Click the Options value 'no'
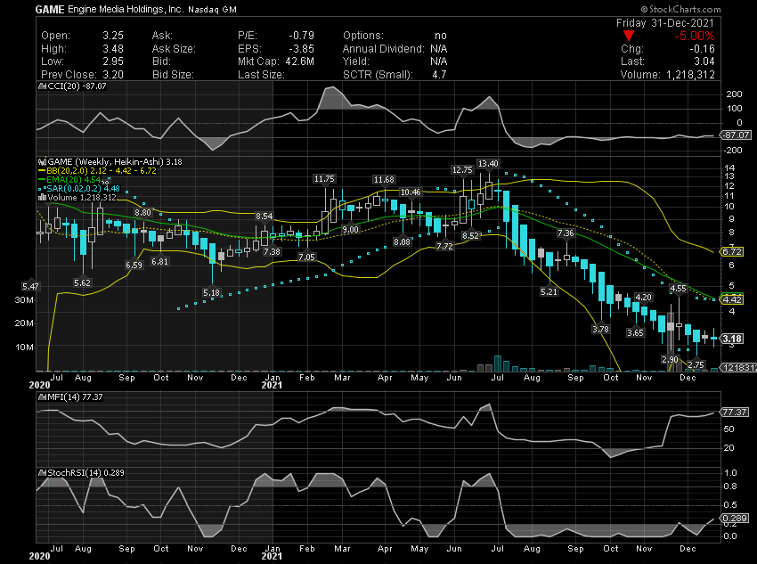 pyautogui.click(x=441, y=36)
